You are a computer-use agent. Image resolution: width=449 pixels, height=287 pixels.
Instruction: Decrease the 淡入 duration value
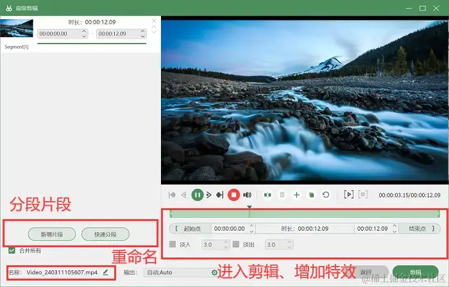(226, 247)
